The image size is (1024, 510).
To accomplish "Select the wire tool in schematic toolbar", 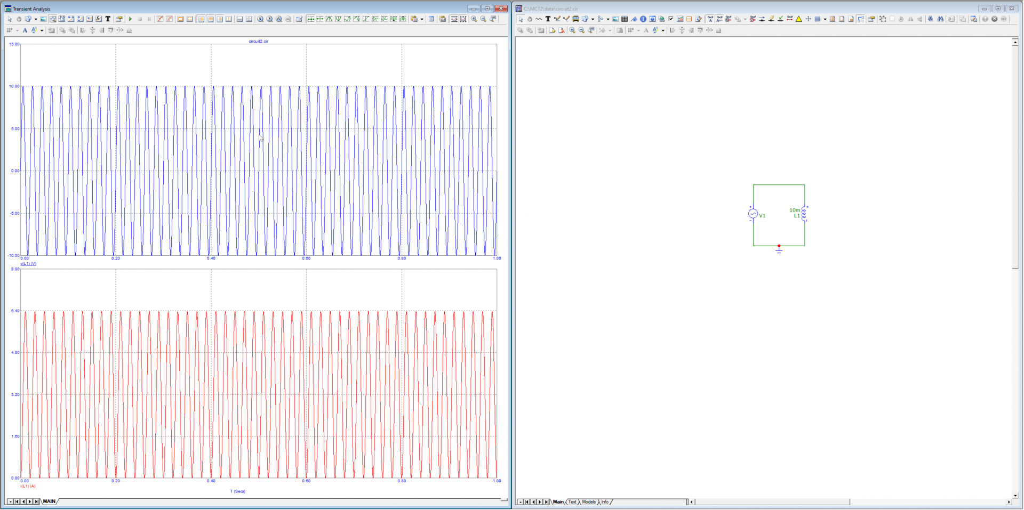I will click(x=557, y=19).
